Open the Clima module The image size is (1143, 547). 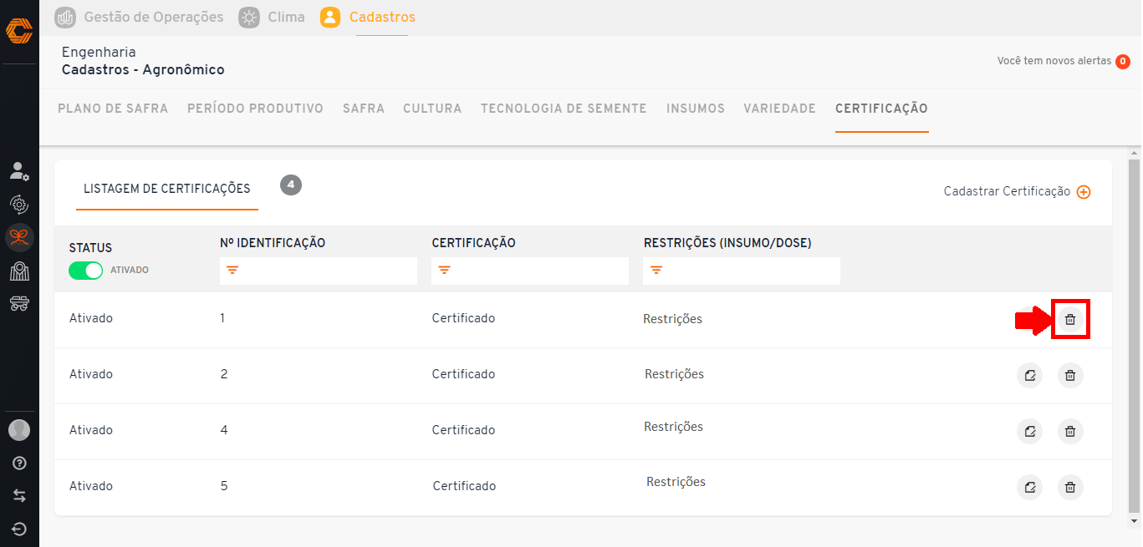[x=272, y=17]
